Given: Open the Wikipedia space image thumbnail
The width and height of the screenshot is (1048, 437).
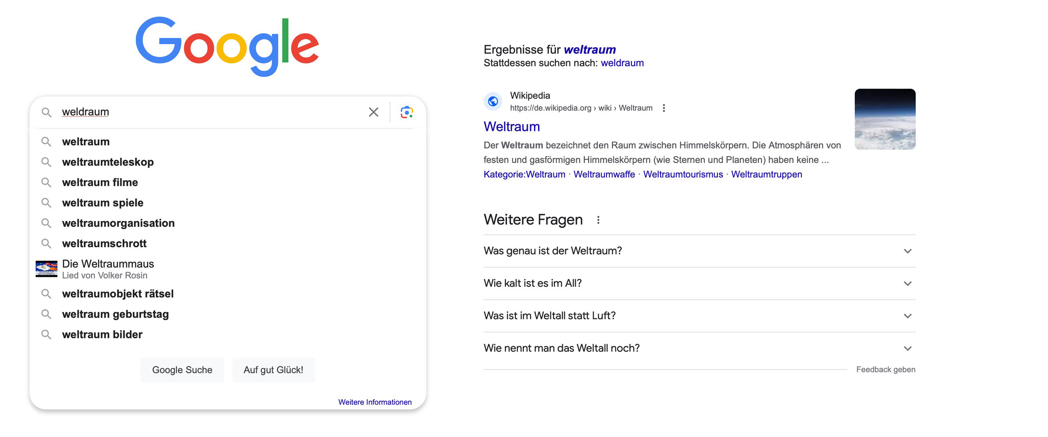Looking at the screenshot, I should [x=884, y=119].
